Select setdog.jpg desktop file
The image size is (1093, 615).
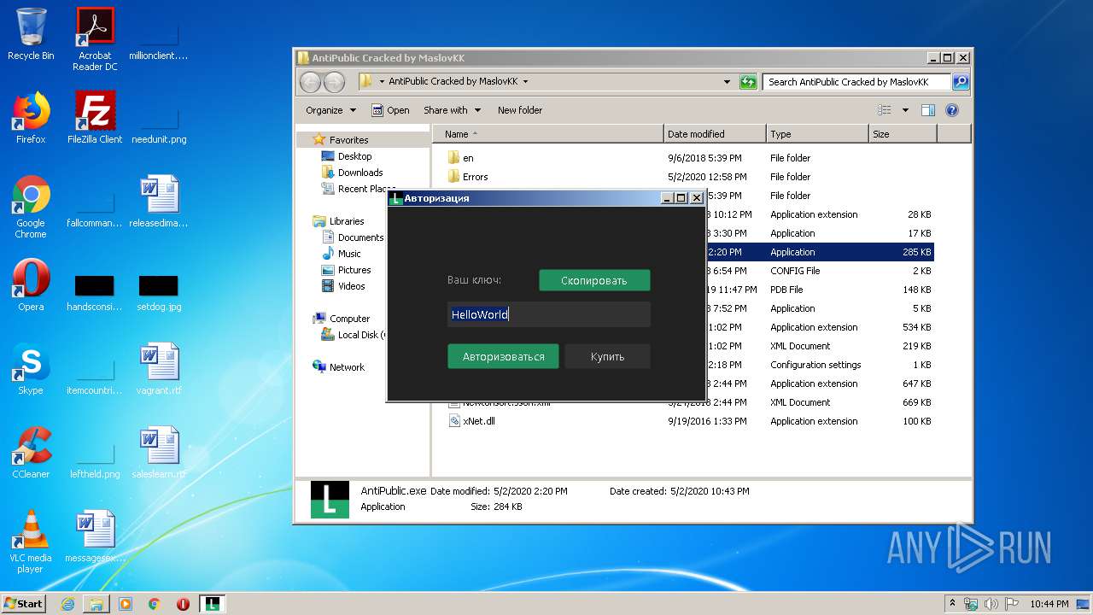coord(159,292)
